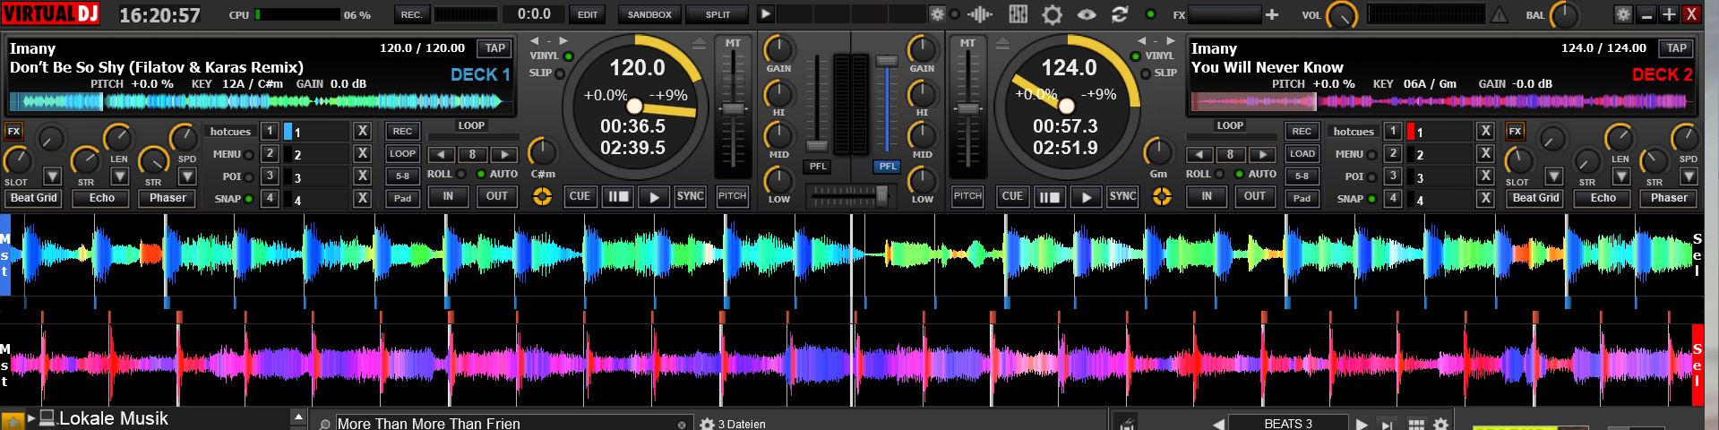Screen dimensions: 1719x430
Task: Click Deck 2 pause-stop button
Action: [1049, 196]
